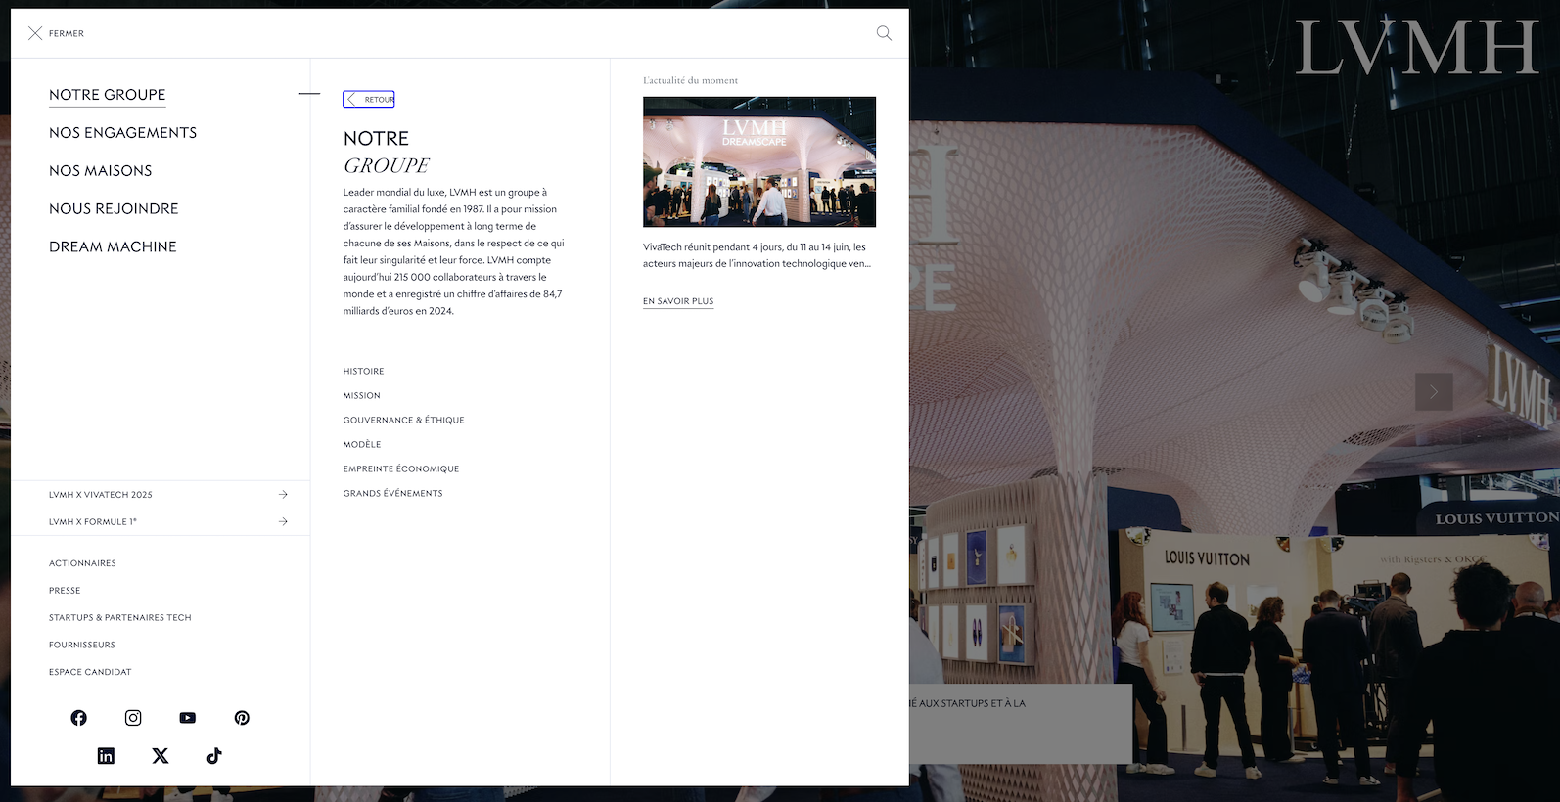Go to ACTIONNAIRES page
Image resolution: width=1560 pixels, height=802 pixels.
(x=82, y=563)
